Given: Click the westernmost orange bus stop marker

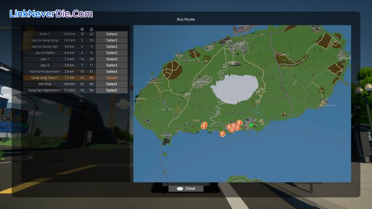Looking at the screenshot, I should [203, 126].
